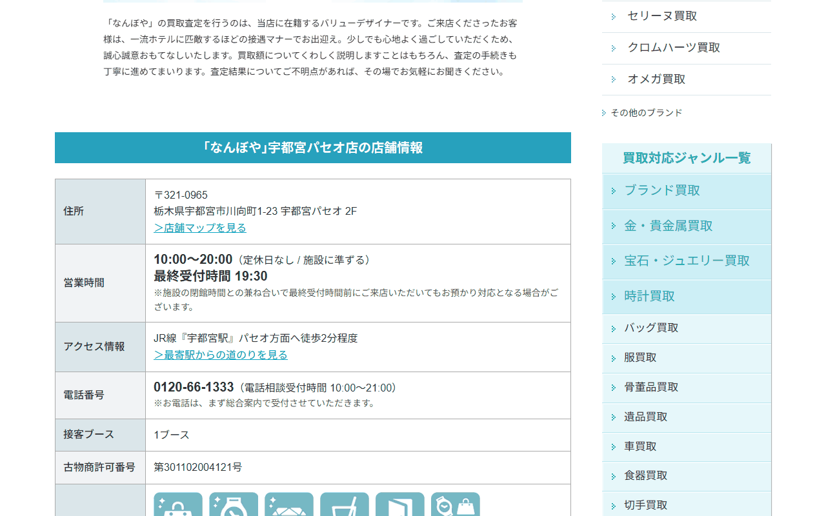Click the open door icon

click(400, 504)
